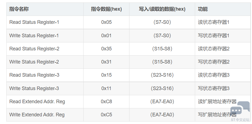Click the 0xC5 instruction code
252x124 pixels.
pos(106,115)
